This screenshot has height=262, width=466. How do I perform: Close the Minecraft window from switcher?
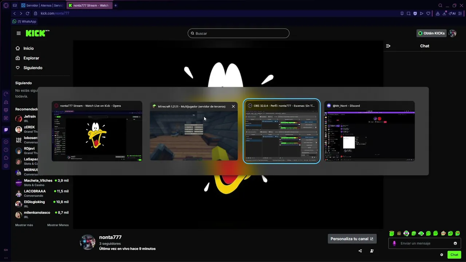click(x=233, y=107)
